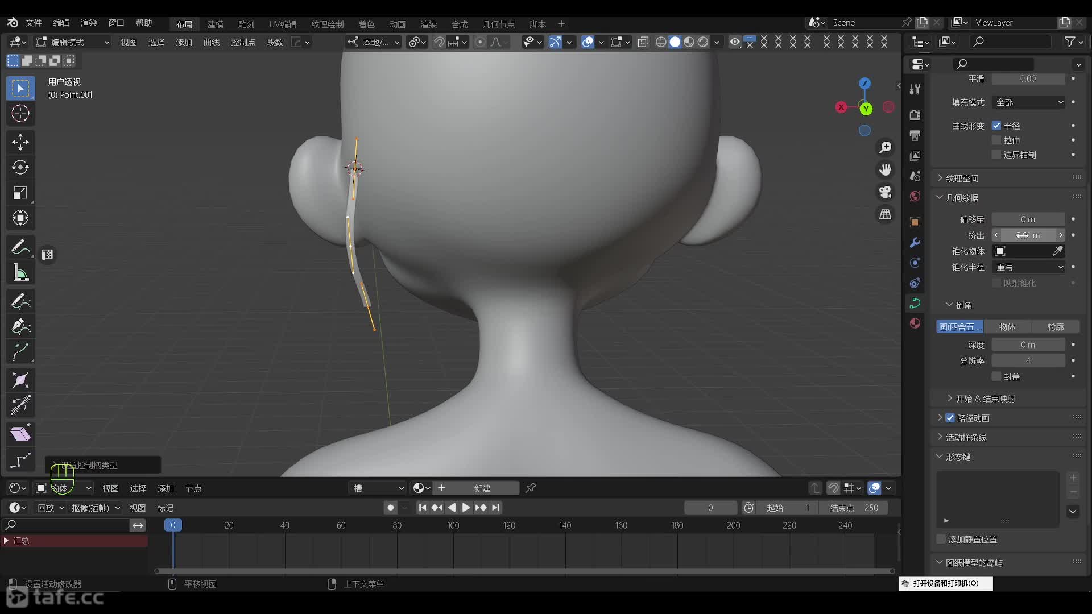The width and height of the screenshot is (1092, 614).
Task: Expand the 纹理空间 panel
Action: (x=962, y=179)
